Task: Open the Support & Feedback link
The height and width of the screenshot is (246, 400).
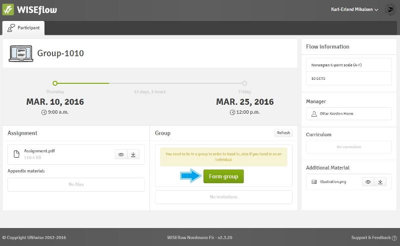Action: click(370, 238)
